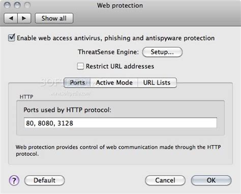Switch to the Ports tab
Viewport: 241px width, 194px height.
tap(77, 82)
